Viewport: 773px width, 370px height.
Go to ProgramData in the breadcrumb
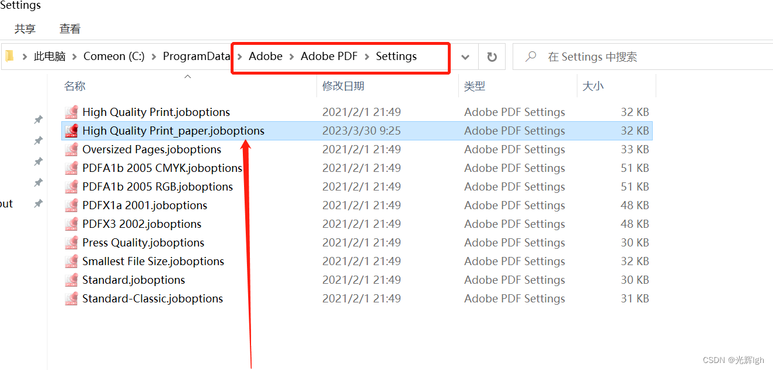coord(196,57)
